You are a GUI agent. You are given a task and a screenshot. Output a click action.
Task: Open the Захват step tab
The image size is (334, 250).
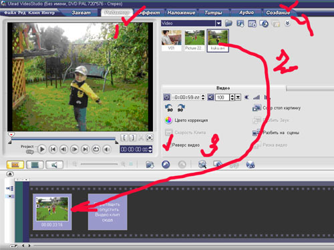click(x=81, y=13)
